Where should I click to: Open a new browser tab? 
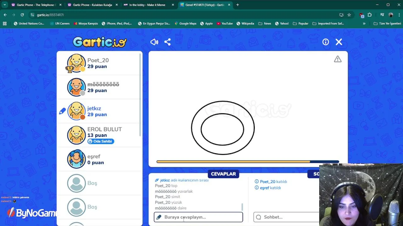pyautogui.click(x=237, y=5)
